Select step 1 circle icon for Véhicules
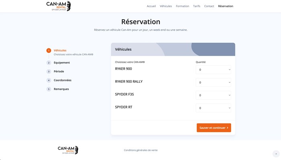This screenshot has width=281, height=160. pos(49,50)
